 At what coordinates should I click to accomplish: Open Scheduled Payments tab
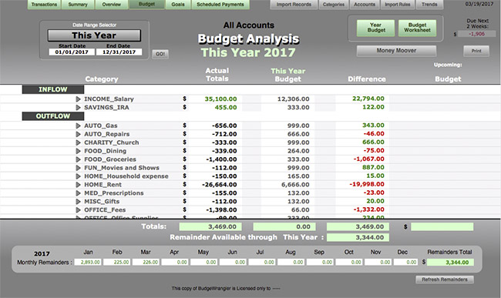(220, 5)
